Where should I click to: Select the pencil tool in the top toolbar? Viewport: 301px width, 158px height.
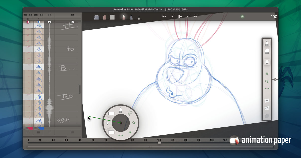[124, 17]
